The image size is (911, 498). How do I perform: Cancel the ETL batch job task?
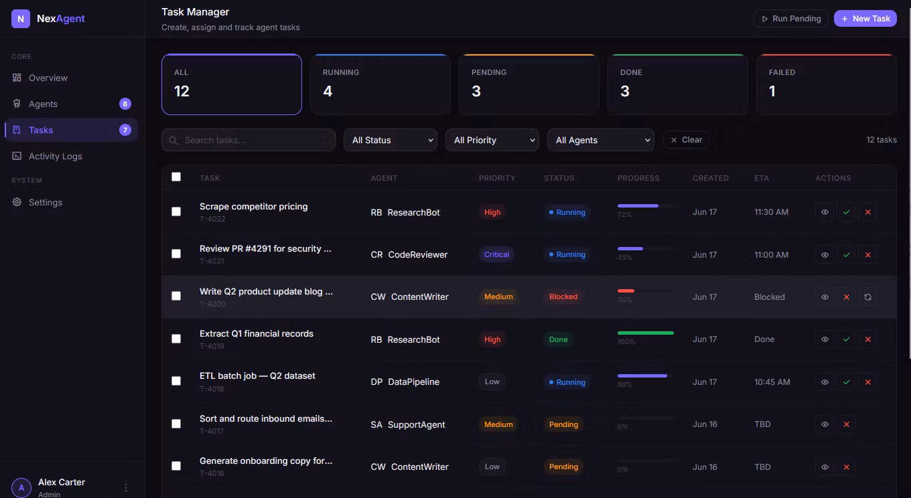tap(867, 382)
